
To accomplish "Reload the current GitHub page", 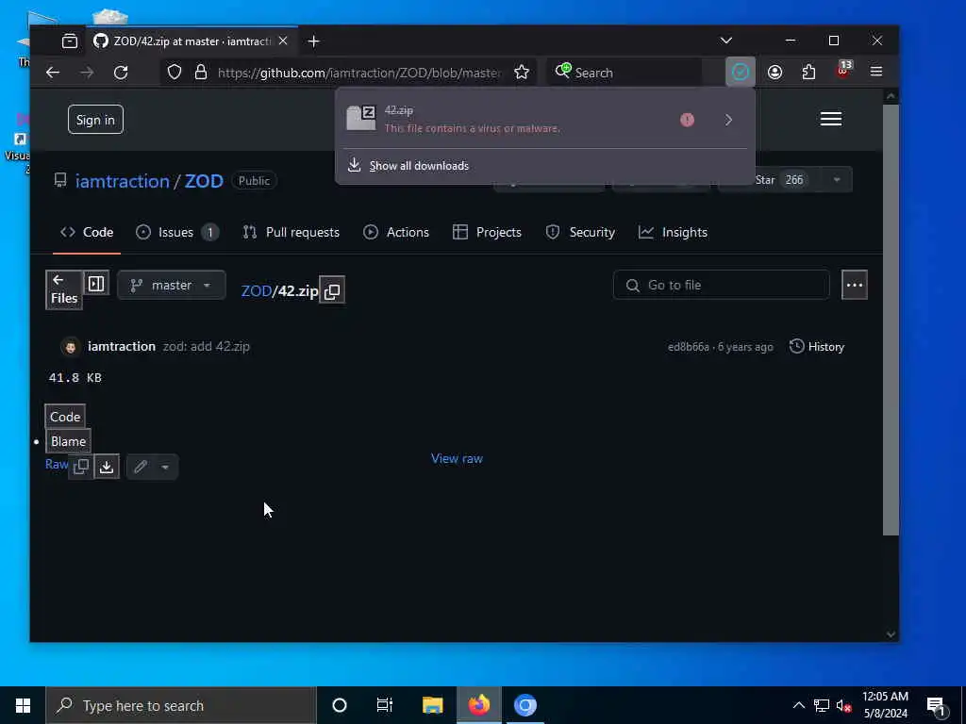I will click(x=121, y=73).
